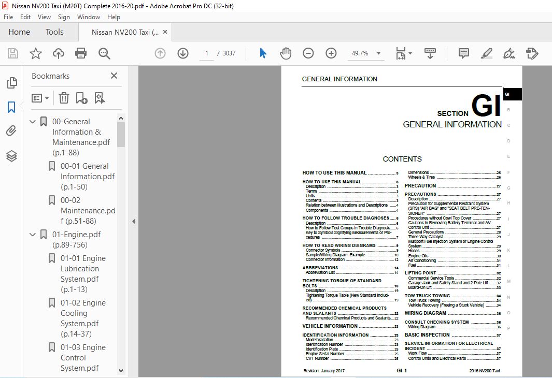Collapse the 01-Engine.pdf bookmark
552x378 pixels.
click(x=33, y=235)
